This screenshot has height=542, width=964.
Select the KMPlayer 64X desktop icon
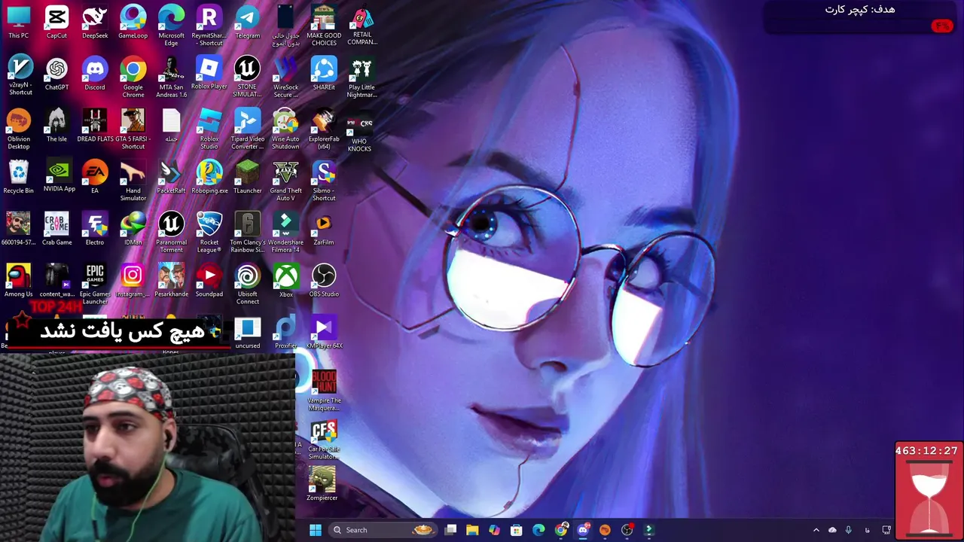pos(324,333)
